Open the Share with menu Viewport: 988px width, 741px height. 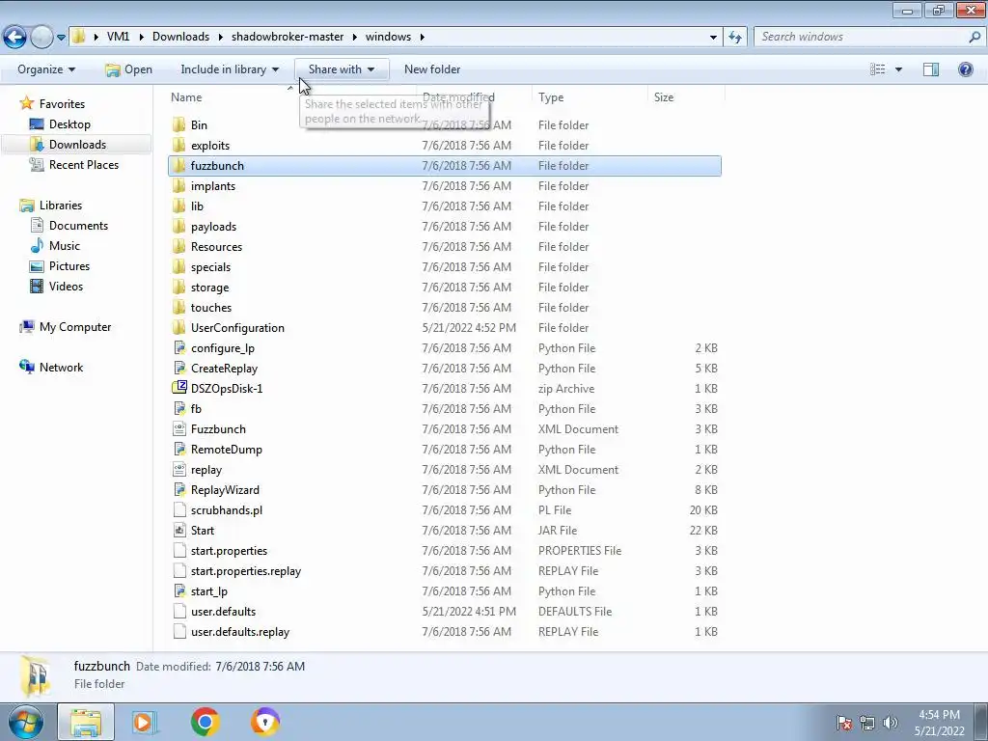341,69
